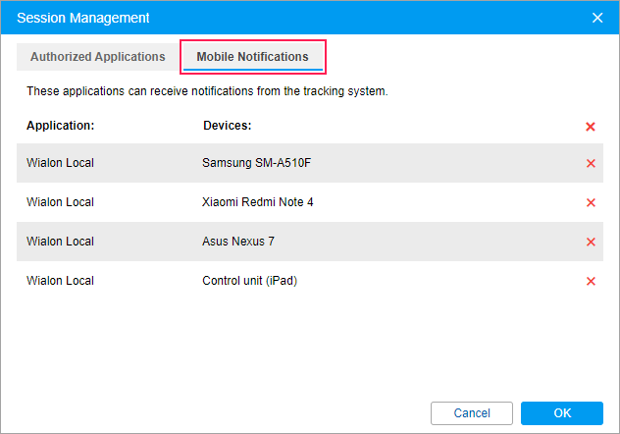Select the Samsung SM-A510F device name
This screenshot has width=620, height=434.
coord(256,163)
